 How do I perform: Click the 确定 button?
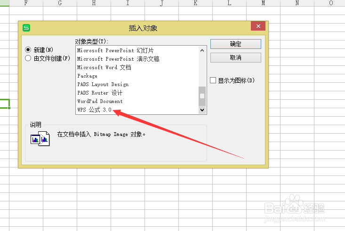[236, 44]
